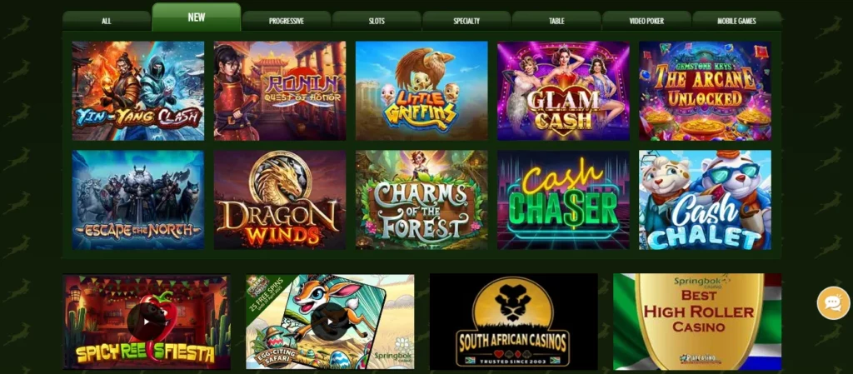Open the Cash Chaser neon tile
The width and height of the screenshot is (853, 374).
[x=563, y=200]
